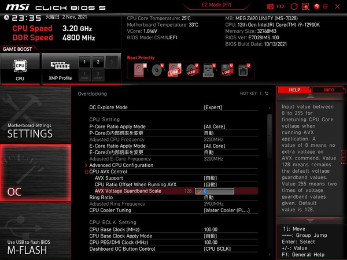Click the clock time 23:35
The image size is (347, 260).
tap(27, 18)
